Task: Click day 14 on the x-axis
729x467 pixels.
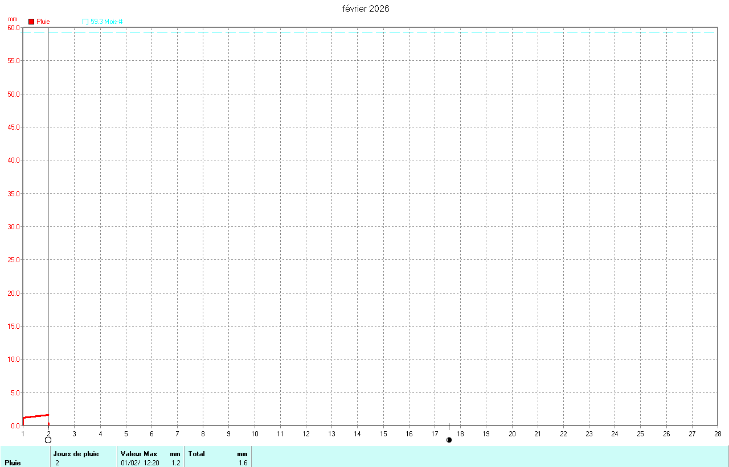Action: (357, 434)
